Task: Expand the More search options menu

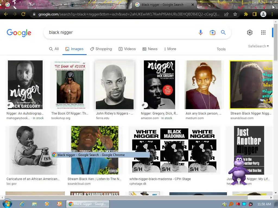Action: tap(170, 49)
